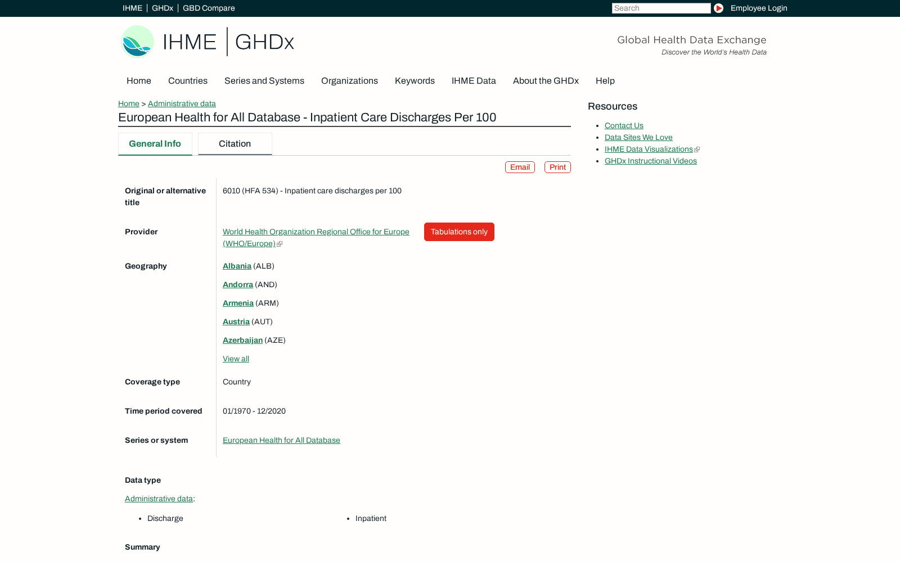Open the Albania geography link
This screenshot has height=562, width=900.
(237, 266)
